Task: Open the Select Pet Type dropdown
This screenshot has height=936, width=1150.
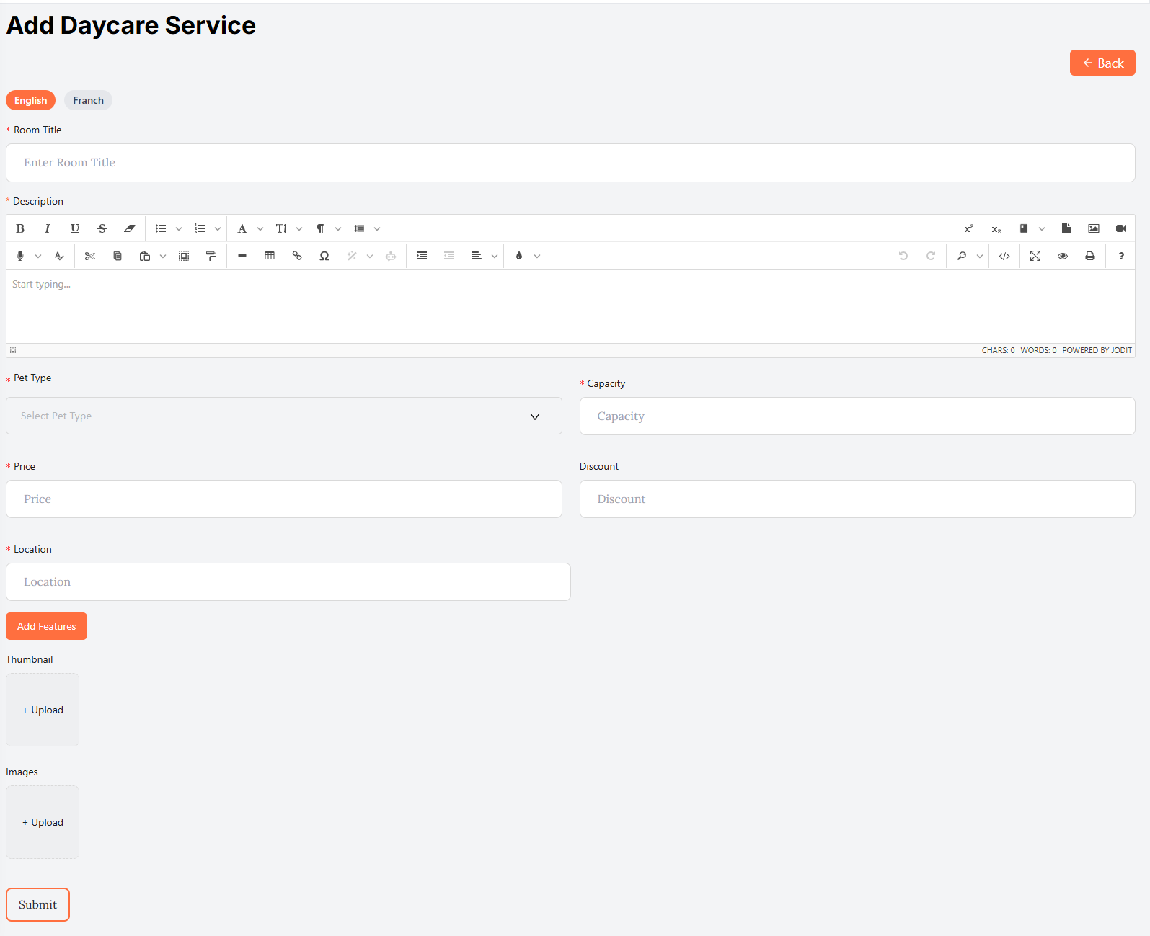Action: pyautogui.click(x=283, y=416)
